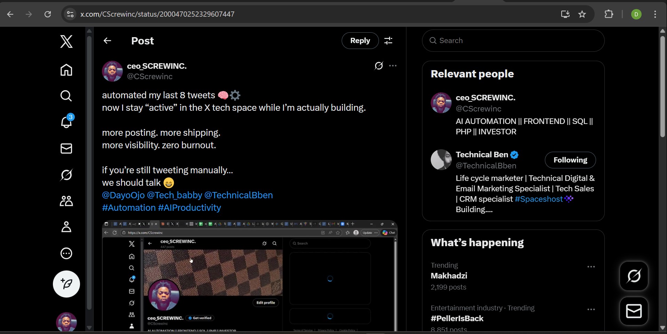Click the back arrow beside Post
The height and width of the screenshot is (334, 667).
click(x=107, y=41)
